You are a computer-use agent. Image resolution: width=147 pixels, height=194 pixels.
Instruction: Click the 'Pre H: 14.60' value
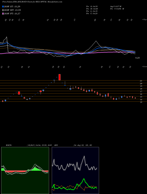(92, 9)
